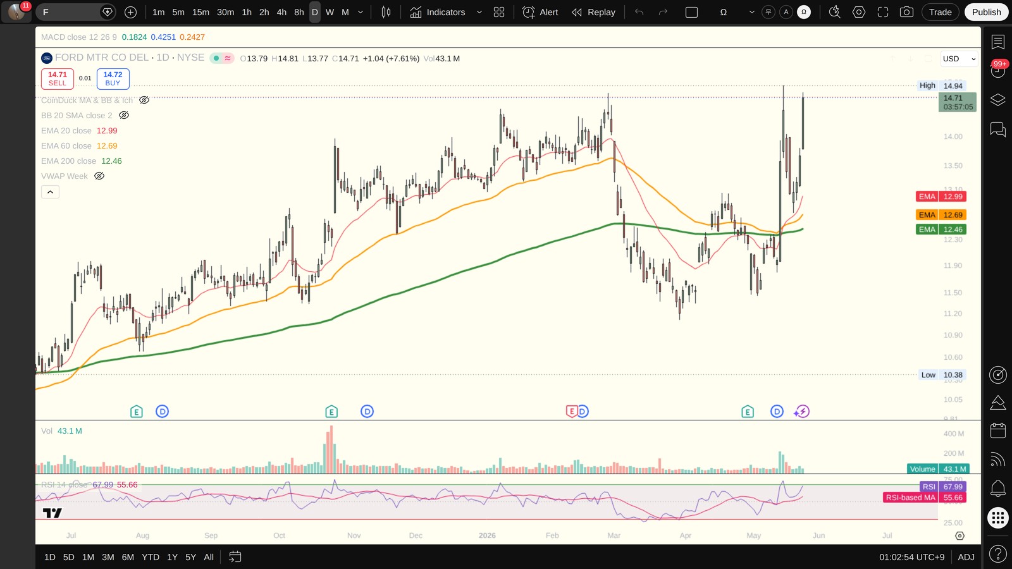
Task: Expand the more timeframes dropdown arrow
Action: click(x=361, y=12)
